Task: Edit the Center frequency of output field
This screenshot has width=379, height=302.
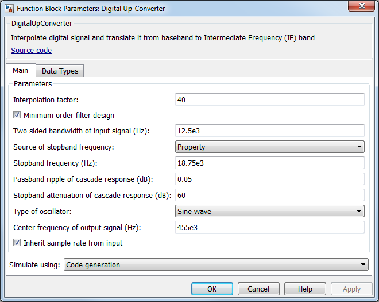Action: pos(269,227)
